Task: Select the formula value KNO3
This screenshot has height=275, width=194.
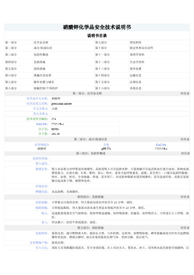Action: 55,129
